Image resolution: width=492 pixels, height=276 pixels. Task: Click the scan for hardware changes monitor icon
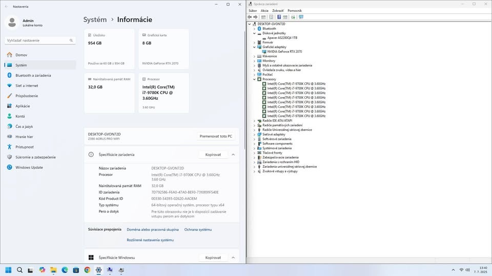tap(301, 17)
